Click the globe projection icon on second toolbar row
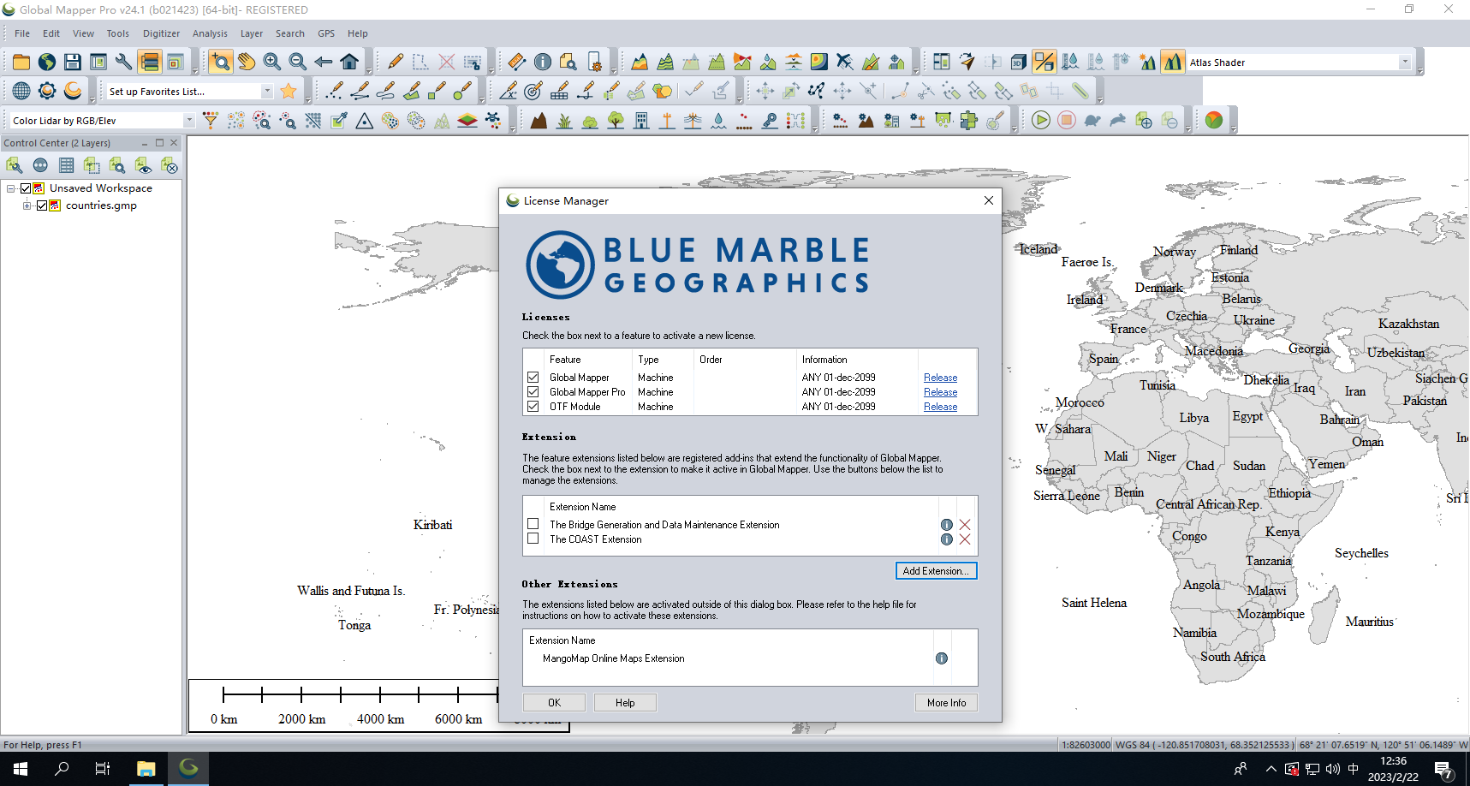Viewport: 1470px width, 786px height. point(21,91)
